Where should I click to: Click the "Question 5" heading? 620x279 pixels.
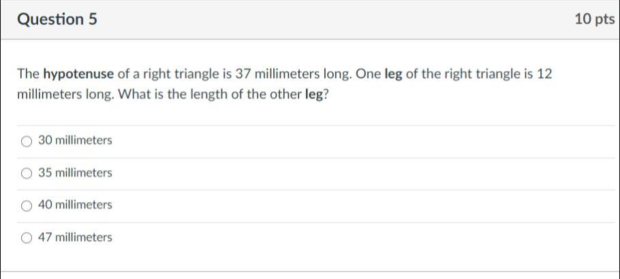coord(57,20)
